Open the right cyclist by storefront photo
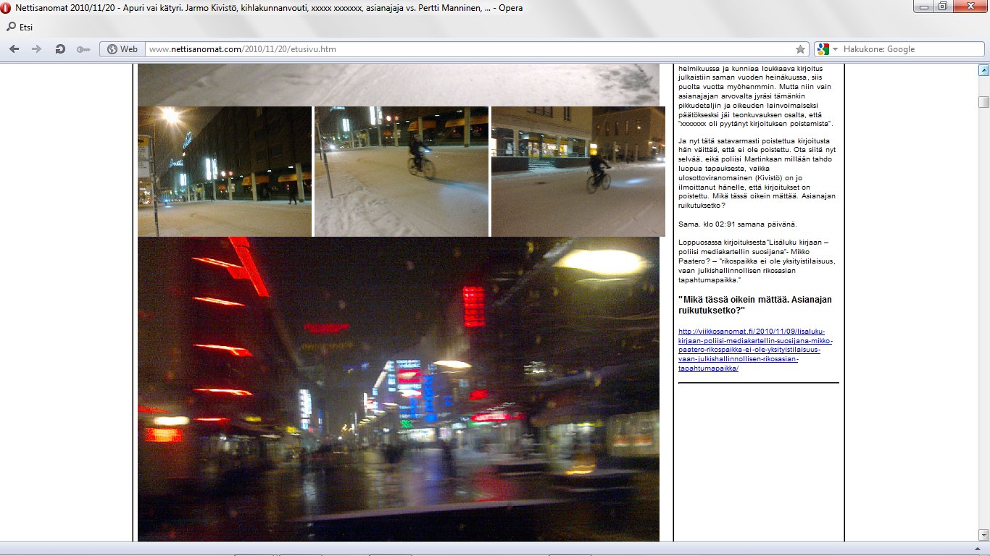This screenshot has width=990, height=556. pos(578,172)
